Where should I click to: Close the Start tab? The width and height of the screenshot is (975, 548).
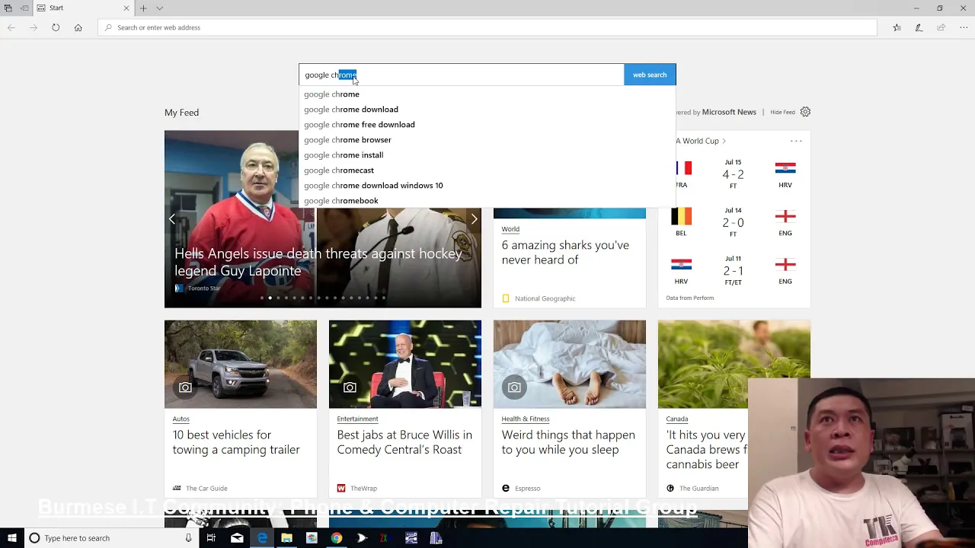point(126,8)
